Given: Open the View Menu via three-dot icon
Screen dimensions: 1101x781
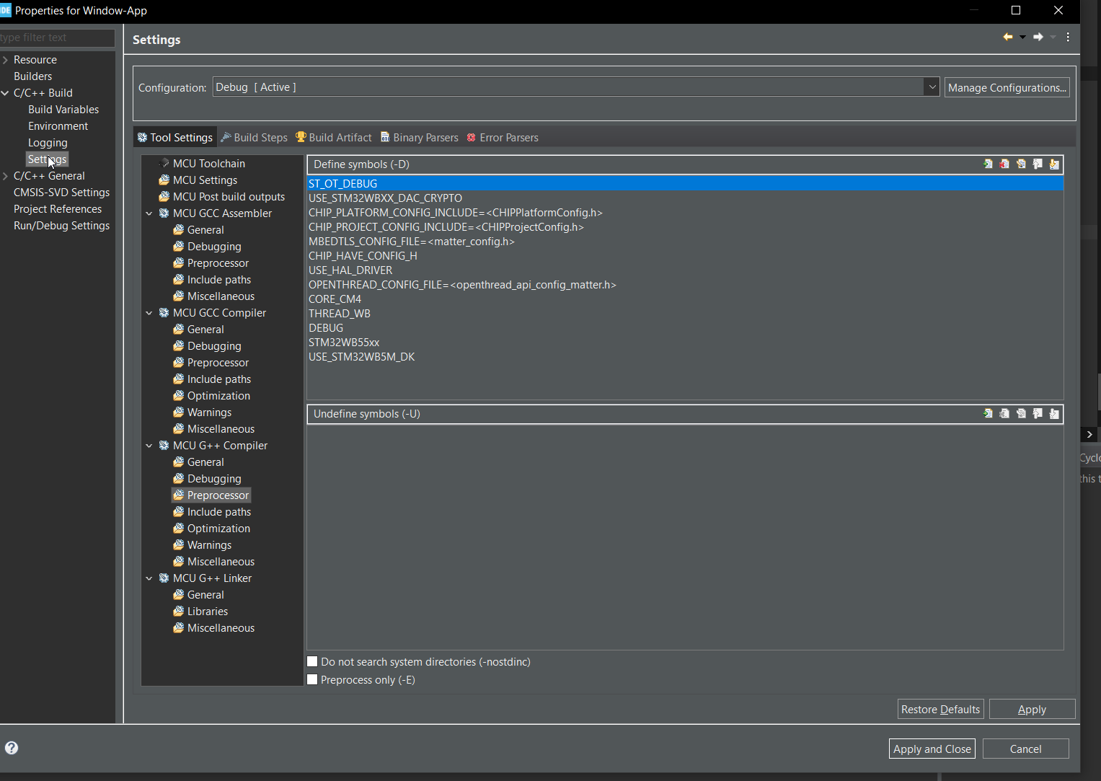Looking at the screenshot, I should click(x=1068, y=37).
